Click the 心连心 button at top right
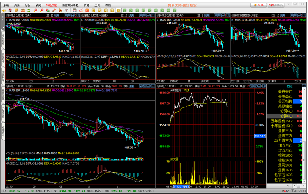This screenshot has height=194, width=308. click(x=276, y=5)
